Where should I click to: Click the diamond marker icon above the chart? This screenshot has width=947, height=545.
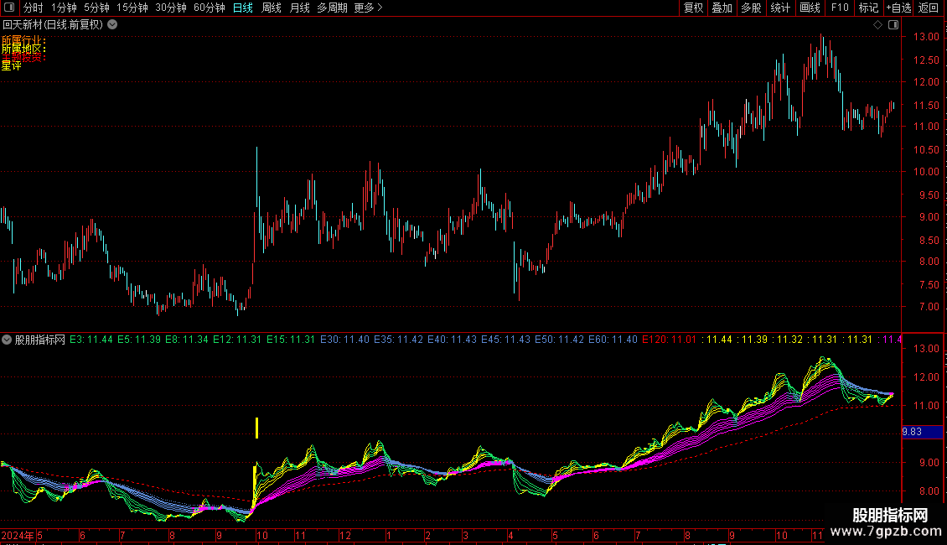(x=877, y=25)
